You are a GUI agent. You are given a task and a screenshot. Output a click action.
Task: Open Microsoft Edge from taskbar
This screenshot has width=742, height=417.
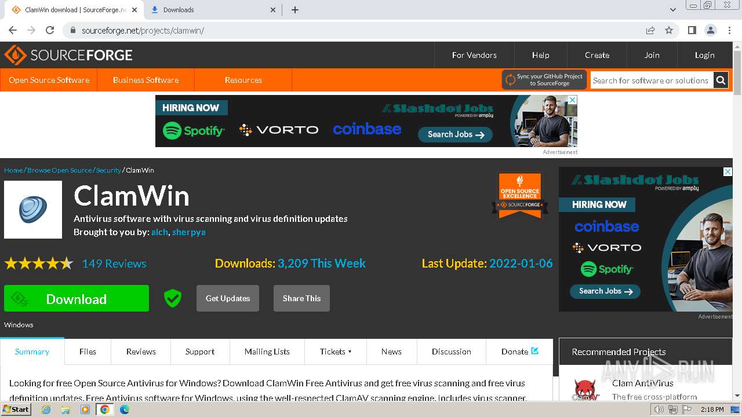(125, 409)
